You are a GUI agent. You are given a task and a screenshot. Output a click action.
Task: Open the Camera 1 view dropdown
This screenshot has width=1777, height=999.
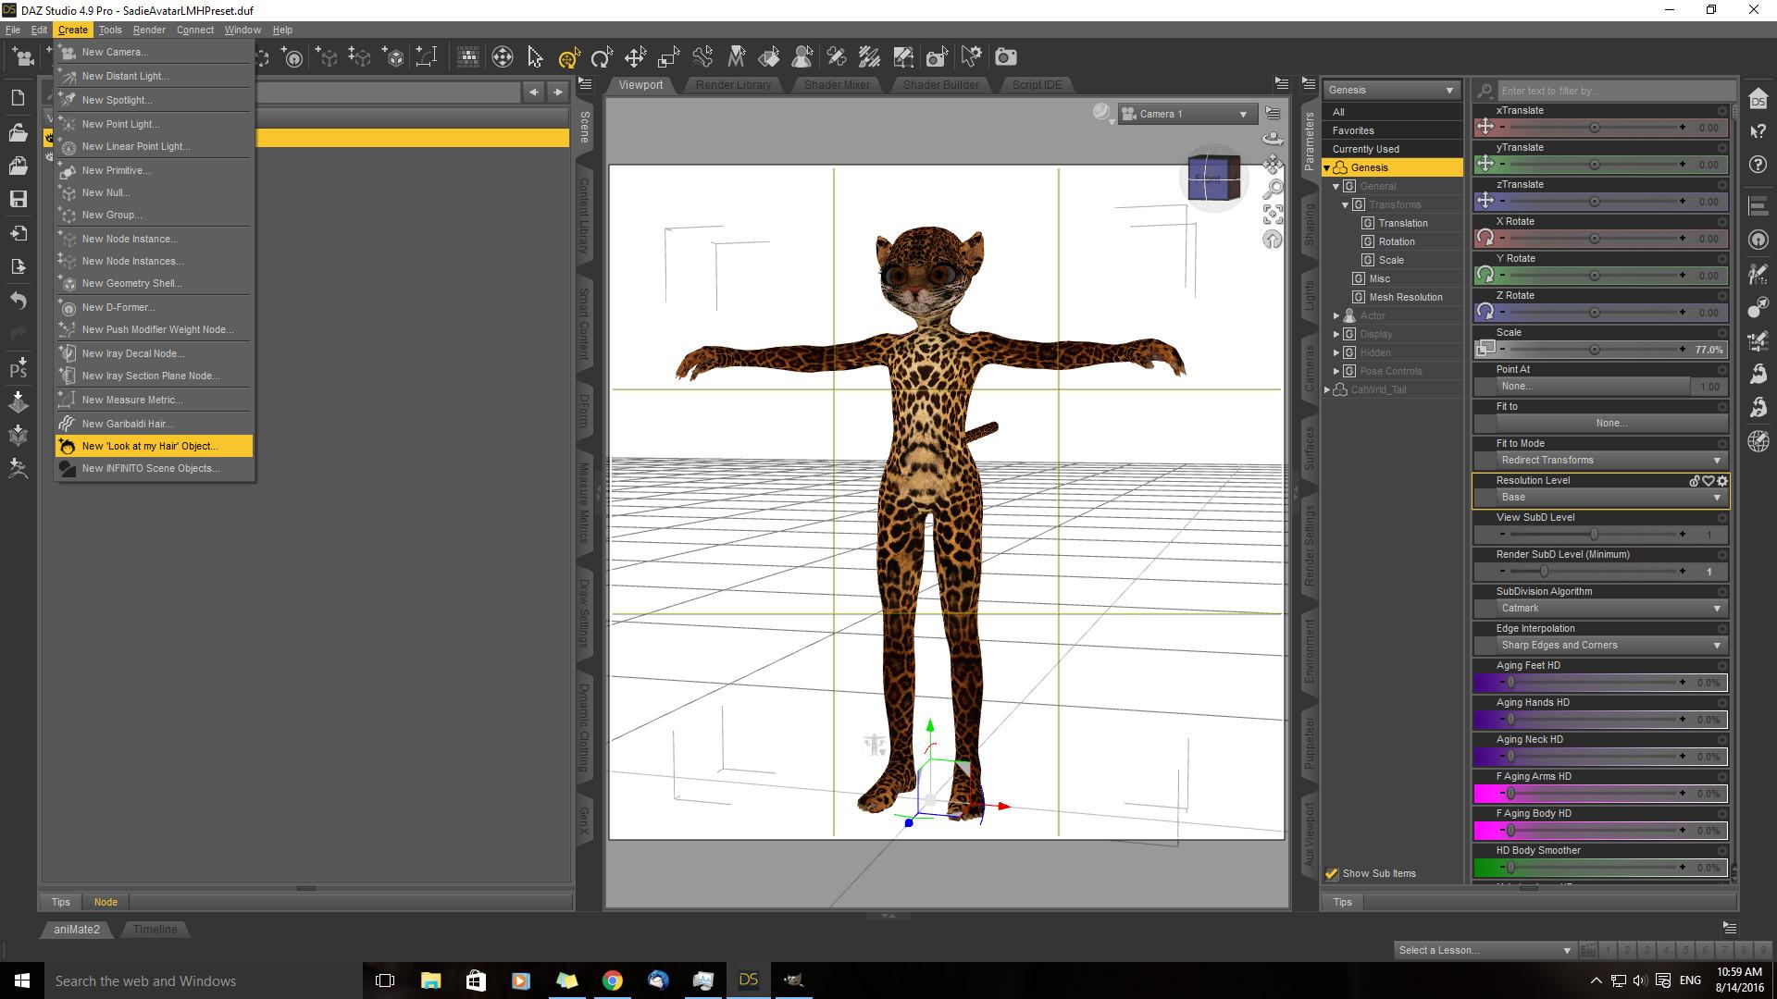(x=1187, y=114)
